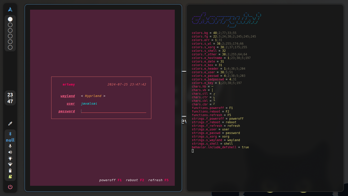Switch to the second workspace circle
Image resolution: width=348 pixels, height=196 pixels.
coord(10,25)
